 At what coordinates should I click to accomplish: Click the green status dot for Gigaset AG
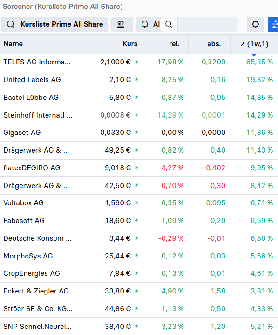point(136,133)
